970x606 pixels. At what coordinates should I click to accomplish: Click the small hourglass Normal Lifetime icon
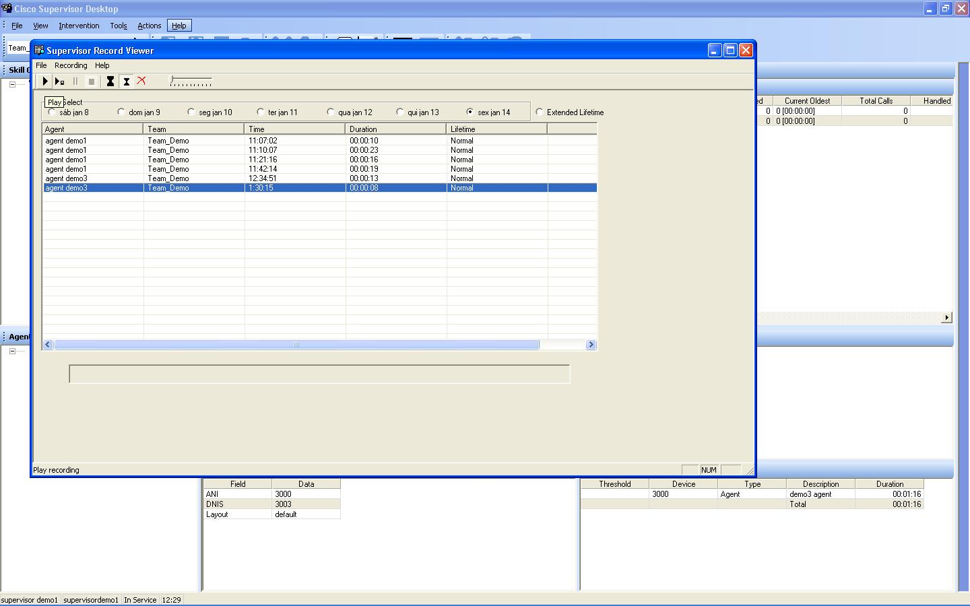pos(126,81)
